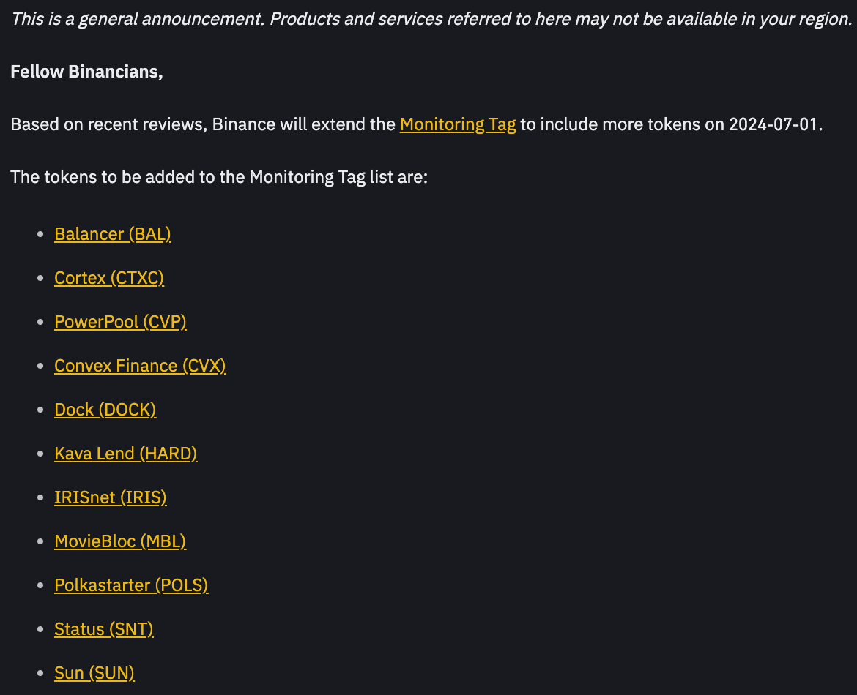Click the bullet point beside Dock (DOCK)
The height and width of the screenshot is (695, 857).
[40, 410]
